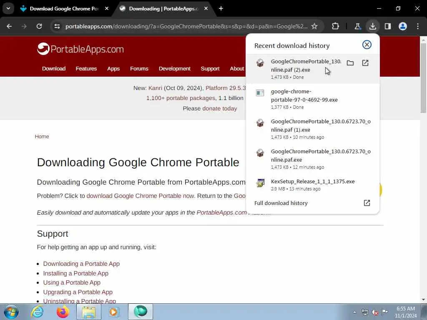Close the Recent download history popup

pos(367,45)
